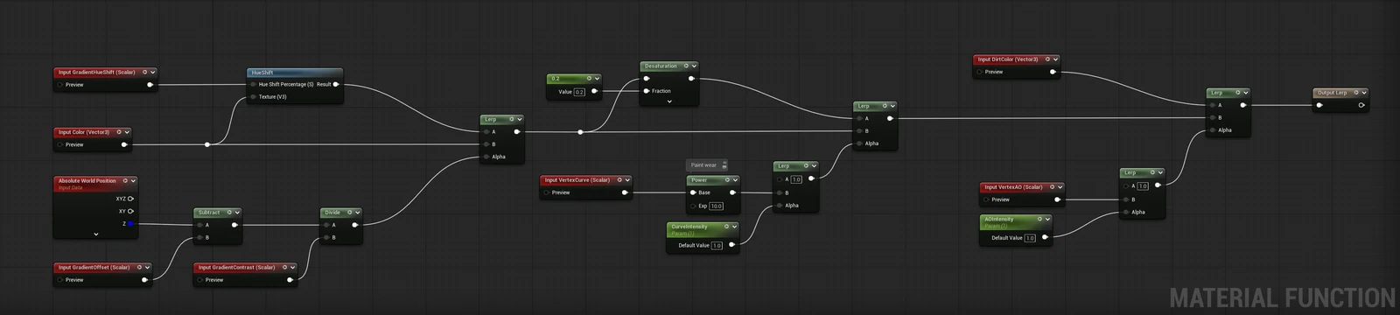
Task: Toggle Preview on Input GradientContrast node
Action: [200, 280]
